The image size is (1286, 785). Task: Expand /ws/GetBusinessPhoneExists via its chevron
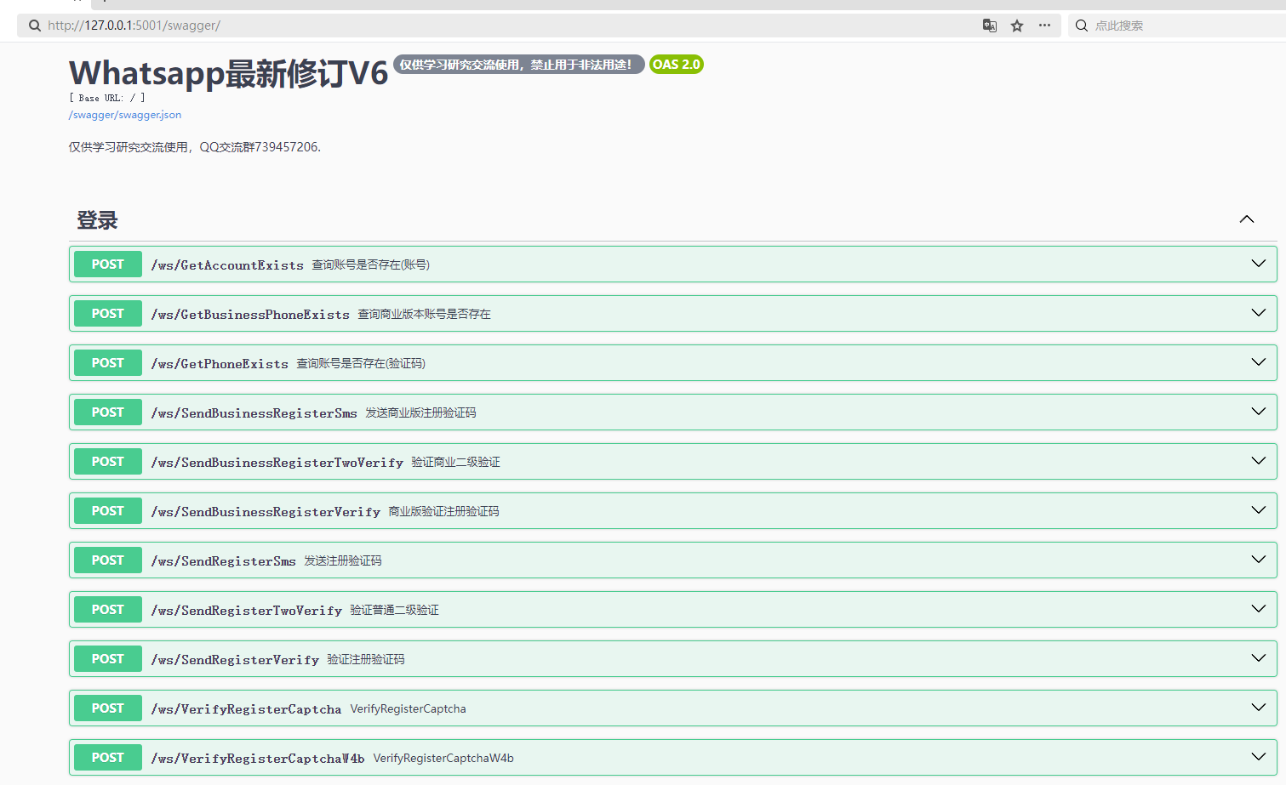tap(1259, 312)
